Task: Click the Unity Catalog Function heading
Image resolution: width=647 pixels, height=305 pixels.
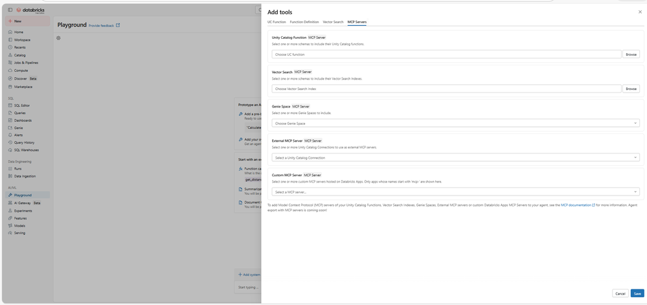Action: [x=289, y=38]
